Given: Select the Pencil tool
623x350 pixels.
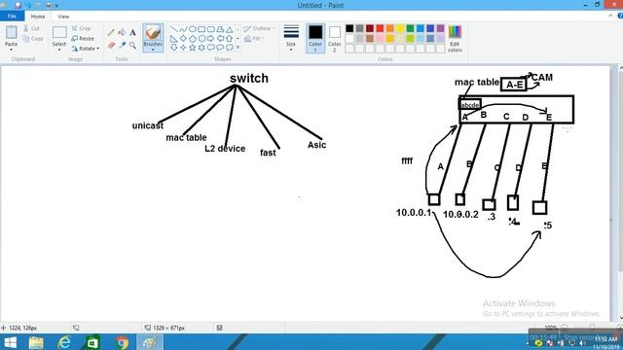Looking at the screenshot, I should click(x=111, y=32).
